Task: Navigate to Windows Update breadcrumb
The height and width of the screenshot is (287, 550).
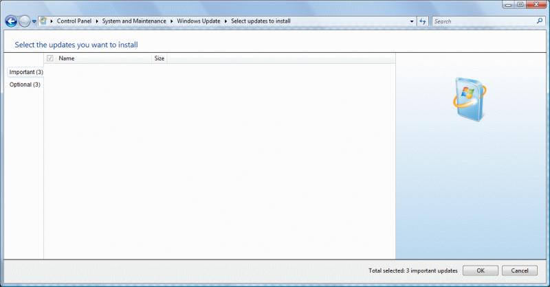Action: 199,21
